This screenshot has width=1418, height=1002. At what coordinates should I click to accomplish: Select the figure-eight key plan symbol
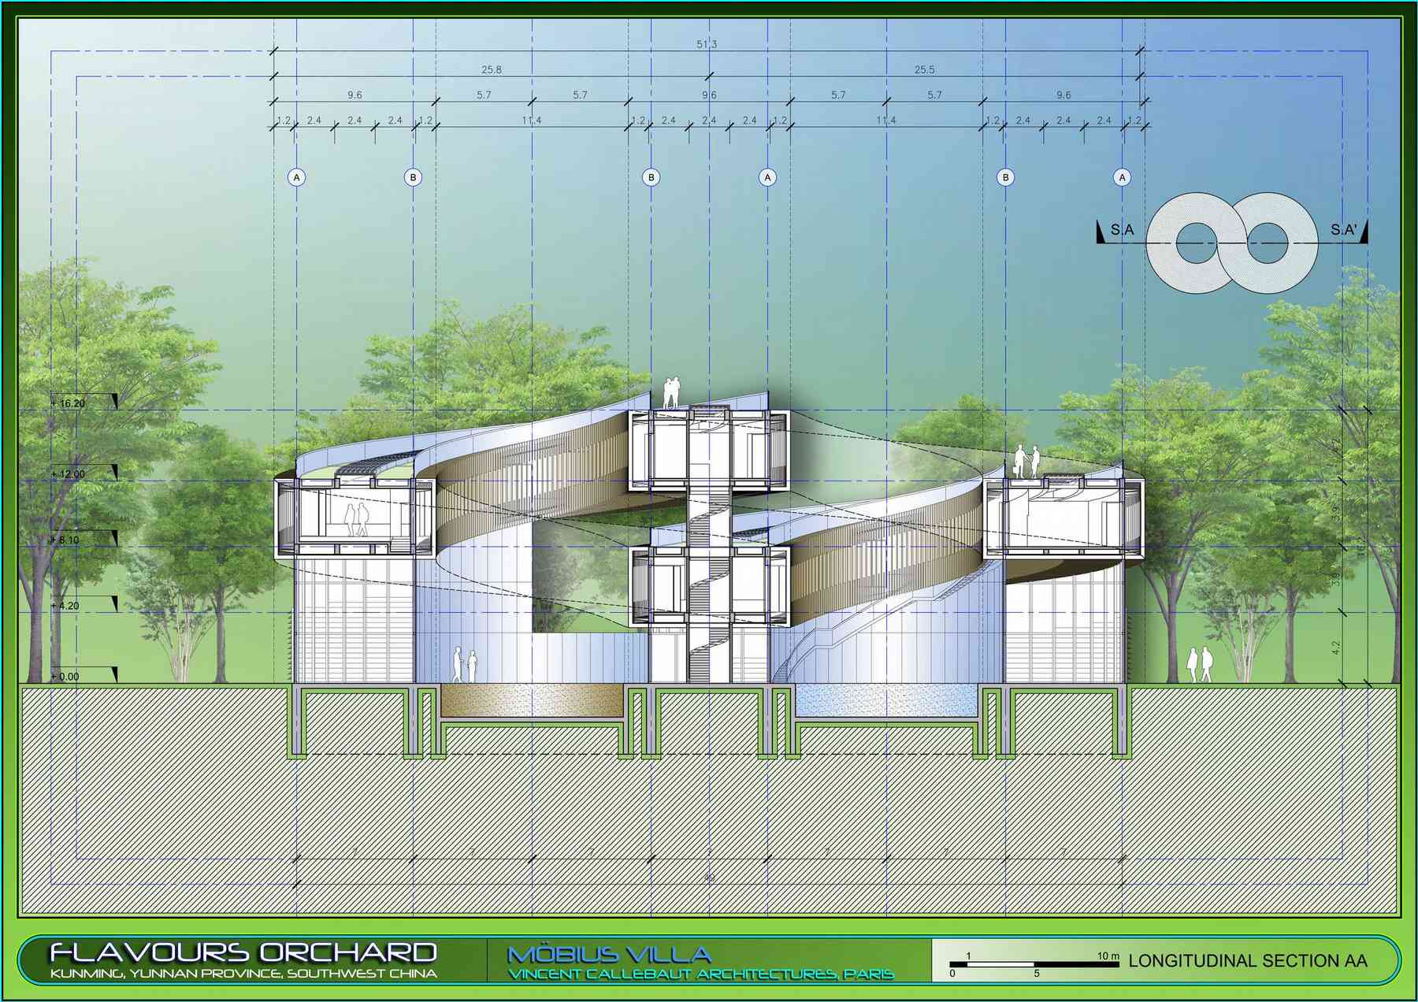click(x=1231, y=243)
